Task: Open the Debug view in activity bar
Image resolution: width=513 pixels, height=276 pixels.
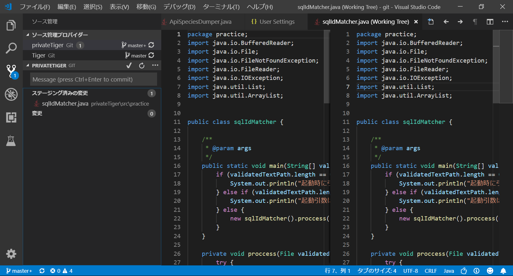Action: (x=11, y=94)
